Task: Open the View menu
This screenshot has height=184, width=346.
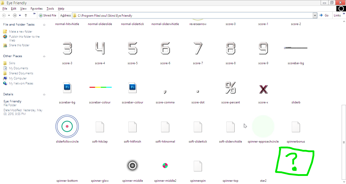Action: 23,9
